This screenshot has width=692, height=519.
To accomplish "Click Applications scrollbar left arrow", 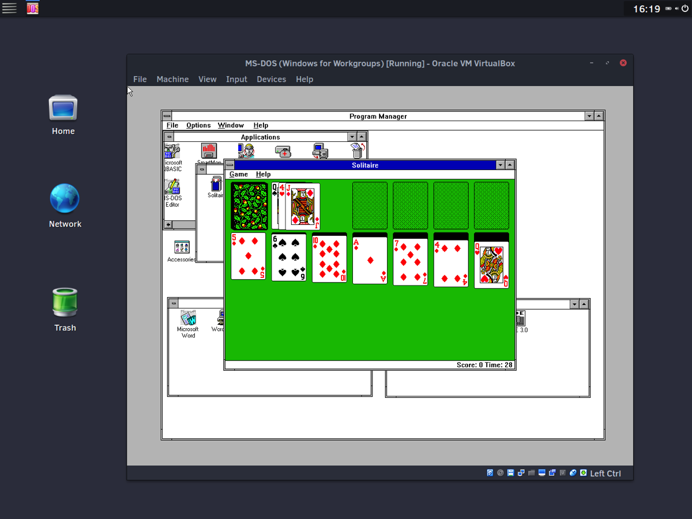I will tap(168, 225).
